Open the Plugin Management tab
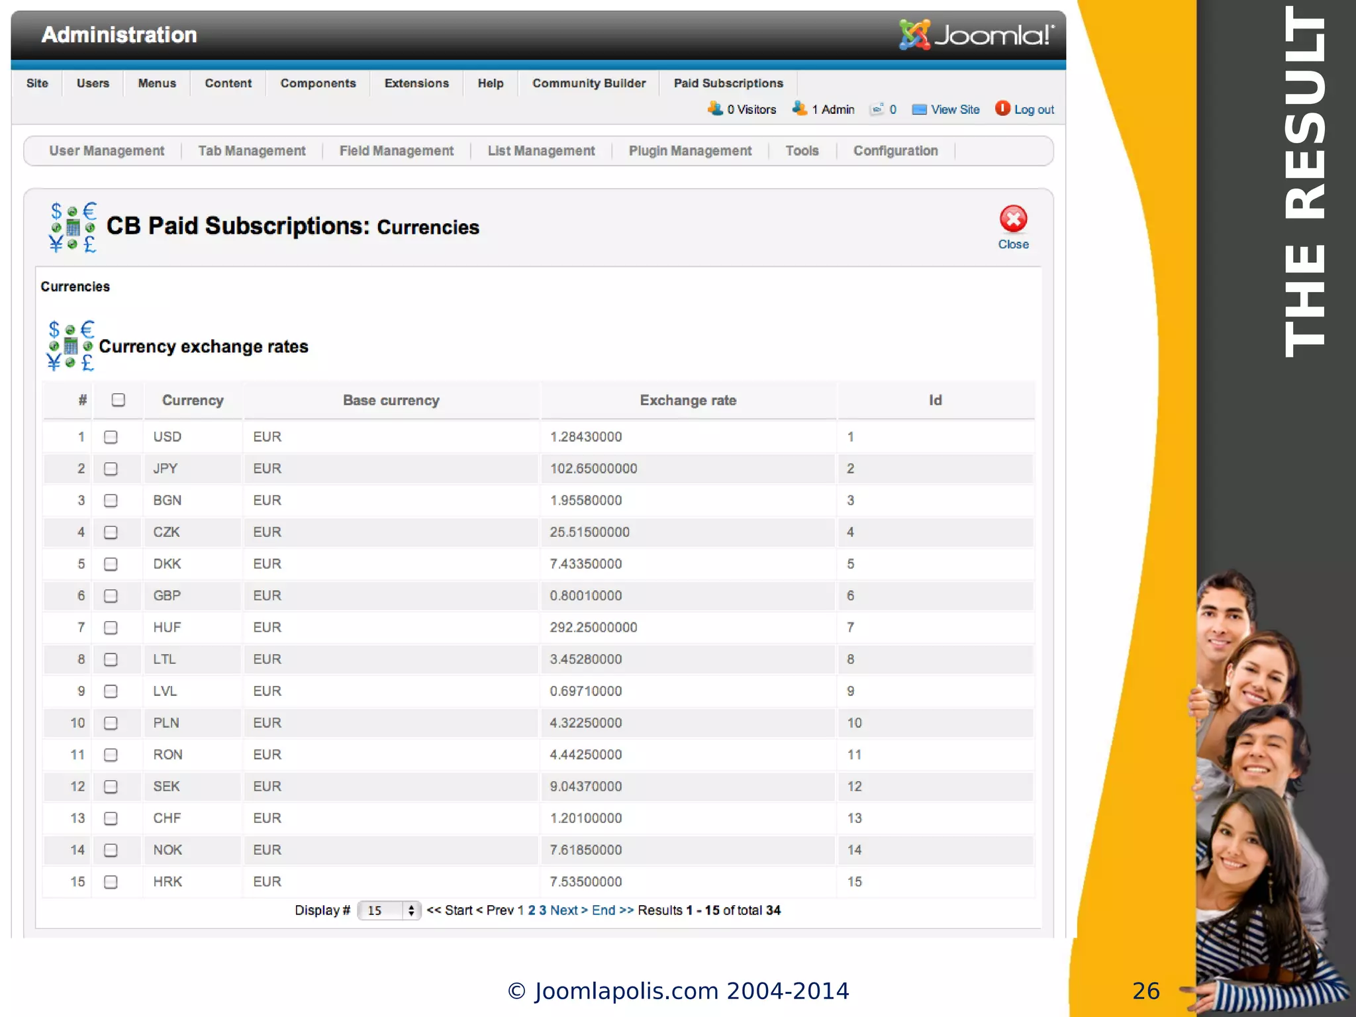 (689, 151)
